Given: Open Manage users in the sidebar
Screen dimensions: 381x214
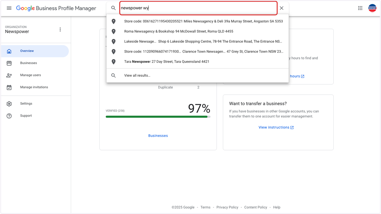Looking at the screenshot, I should tap(34, 75).
